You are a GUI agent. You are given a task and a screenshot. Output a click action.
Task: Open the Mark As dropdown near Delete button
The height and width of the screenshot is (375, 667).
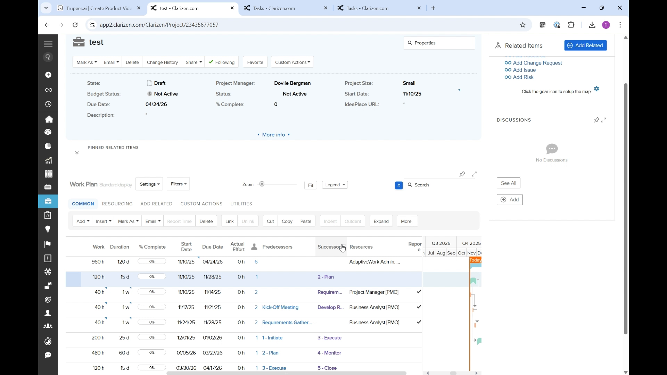[86, 62]
